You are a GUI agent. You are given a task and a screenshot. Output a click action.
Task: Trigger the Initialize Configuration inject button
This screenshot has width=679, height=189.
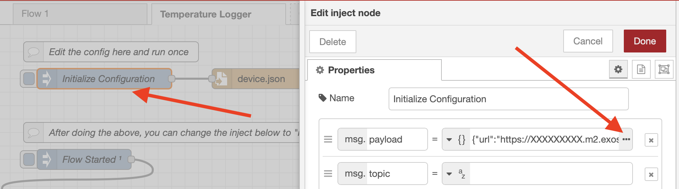click(29, 79)
